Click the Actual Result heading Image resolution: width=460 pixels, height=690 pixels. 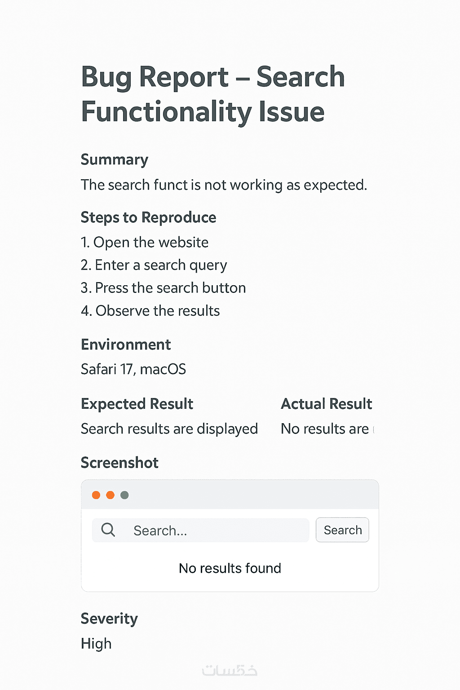pos(326,404)
